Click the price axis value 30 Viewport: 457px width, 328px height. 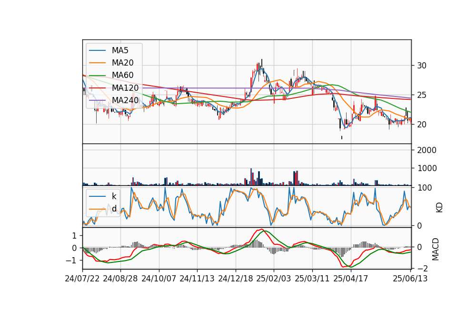[x=422, y=66]
